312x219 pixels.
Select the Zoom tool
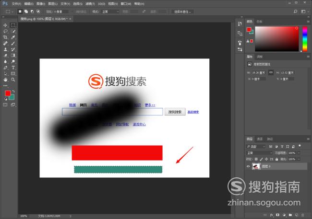[13, 80]
